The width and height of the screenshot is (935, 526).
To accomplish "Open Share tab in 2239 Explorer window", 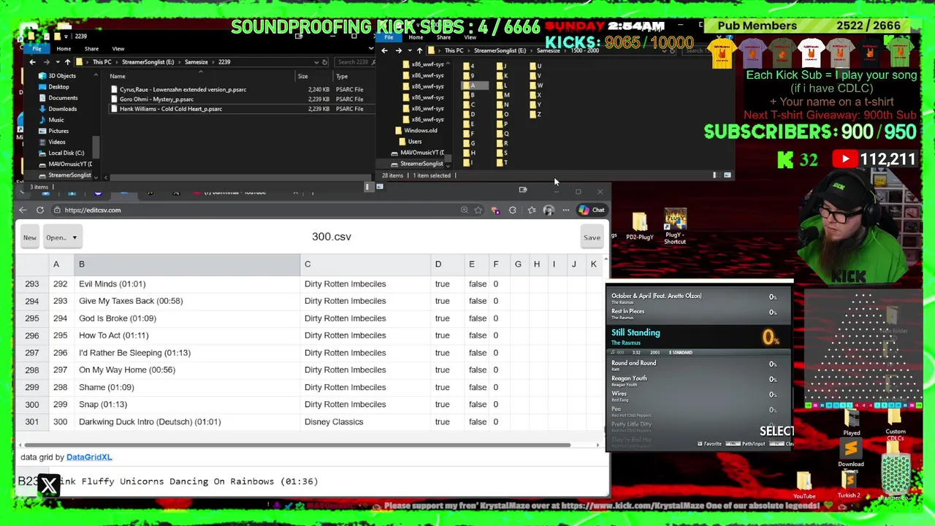I will click(91, 49).
